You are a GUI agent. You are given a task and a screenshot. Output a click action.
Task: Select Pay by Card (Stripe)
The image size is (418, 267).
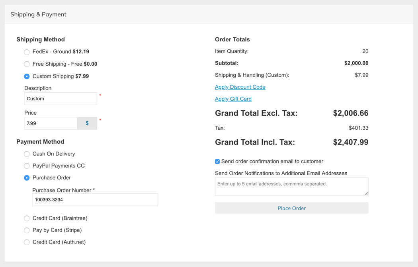click(x=27, y=230)
